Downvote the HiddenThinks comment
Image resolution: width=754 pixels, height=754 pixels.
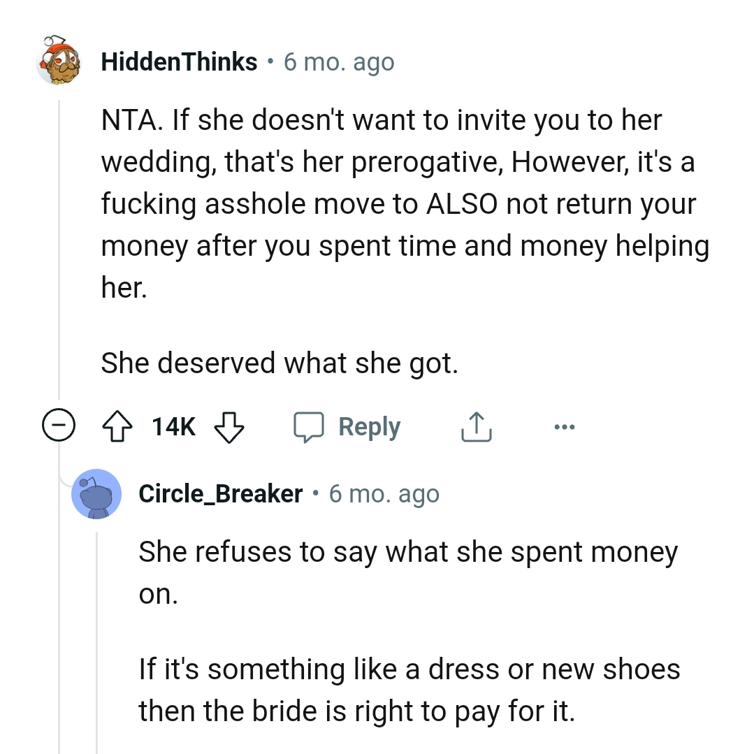[x=227, y=426]
